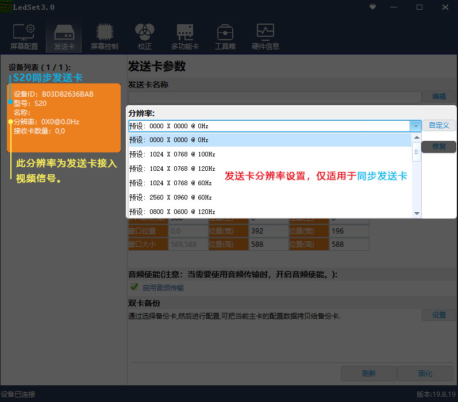Click the 双卡备份 section heading
This screenshot has width=458, height=402.
(x=144, y=303)
